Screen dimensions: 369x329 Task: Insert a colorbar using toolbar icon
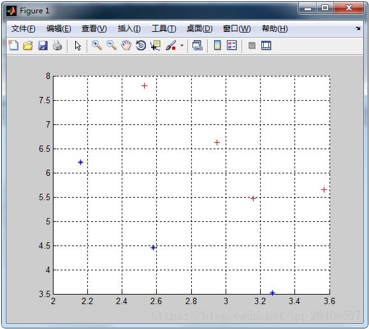pyautogui.click(x=217, y=45)
